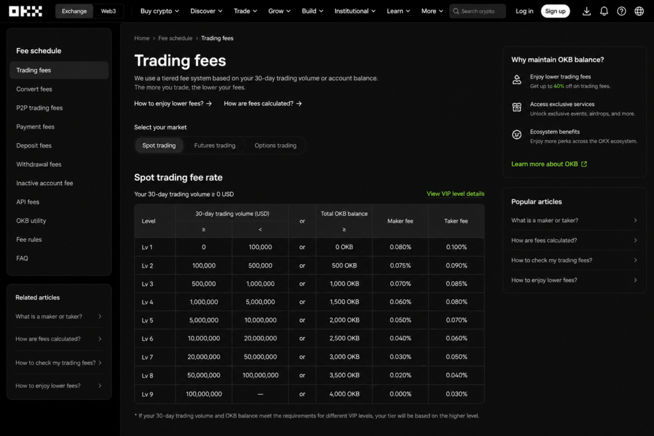Expand the Grow dropdown
The width and height of the screenshot is (654, 436).
pyautogui.click(x=279, y=11)
